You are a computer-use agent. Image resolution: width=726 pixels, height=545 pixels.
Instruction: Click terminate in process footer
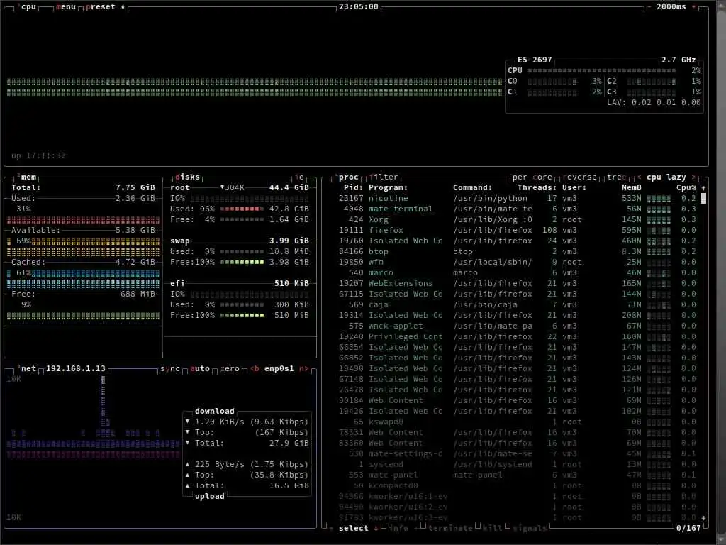click(x=450, y=528)
